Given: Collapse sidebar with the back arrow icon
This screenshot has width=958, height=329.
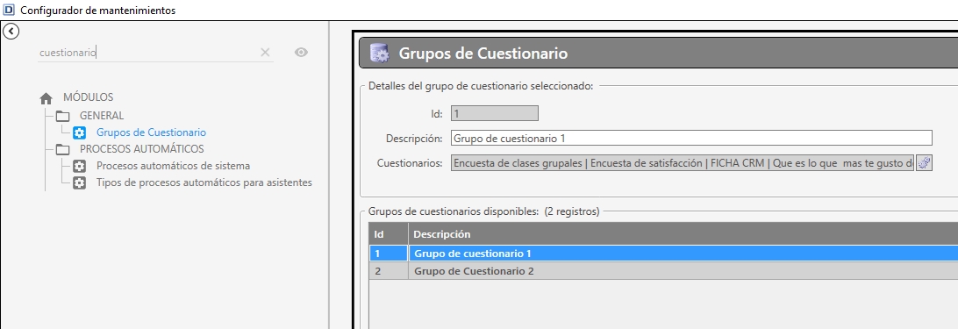Looking at the screenshot, I should coord(11,31).
